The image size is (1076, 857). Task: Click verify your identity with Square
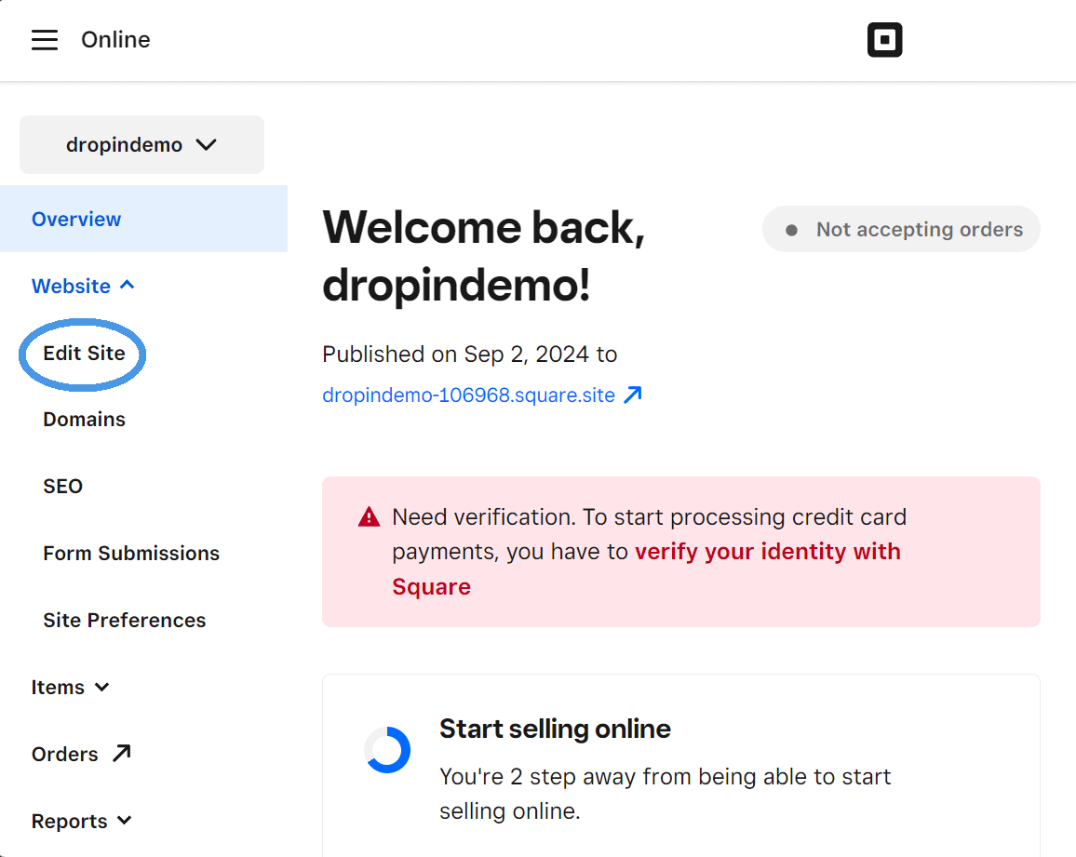[x=765, y=551]
